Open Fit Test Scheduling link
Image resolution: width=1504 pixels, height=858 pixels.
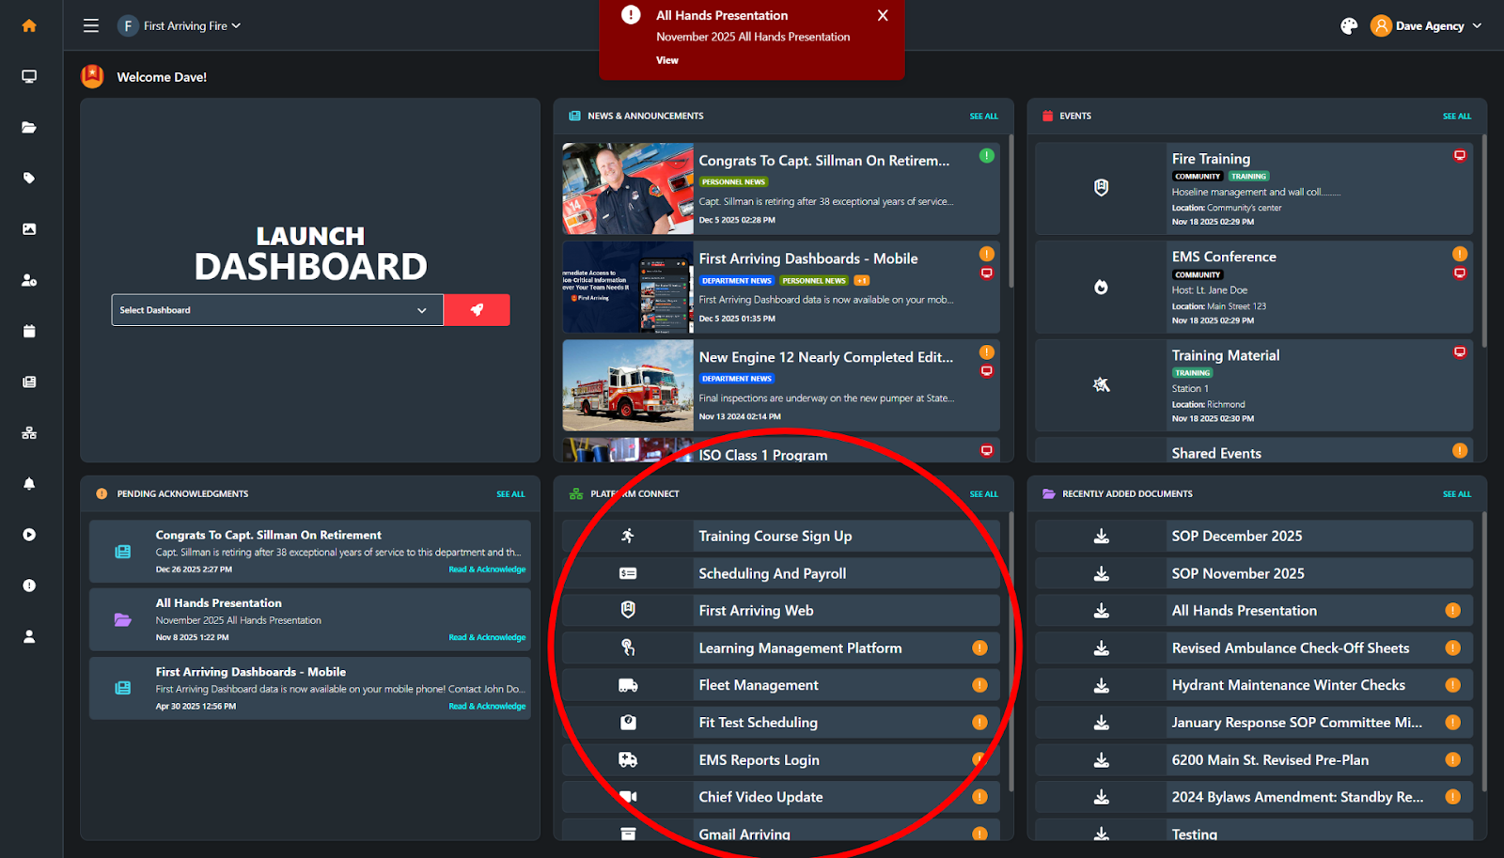[x=781, y=723]
